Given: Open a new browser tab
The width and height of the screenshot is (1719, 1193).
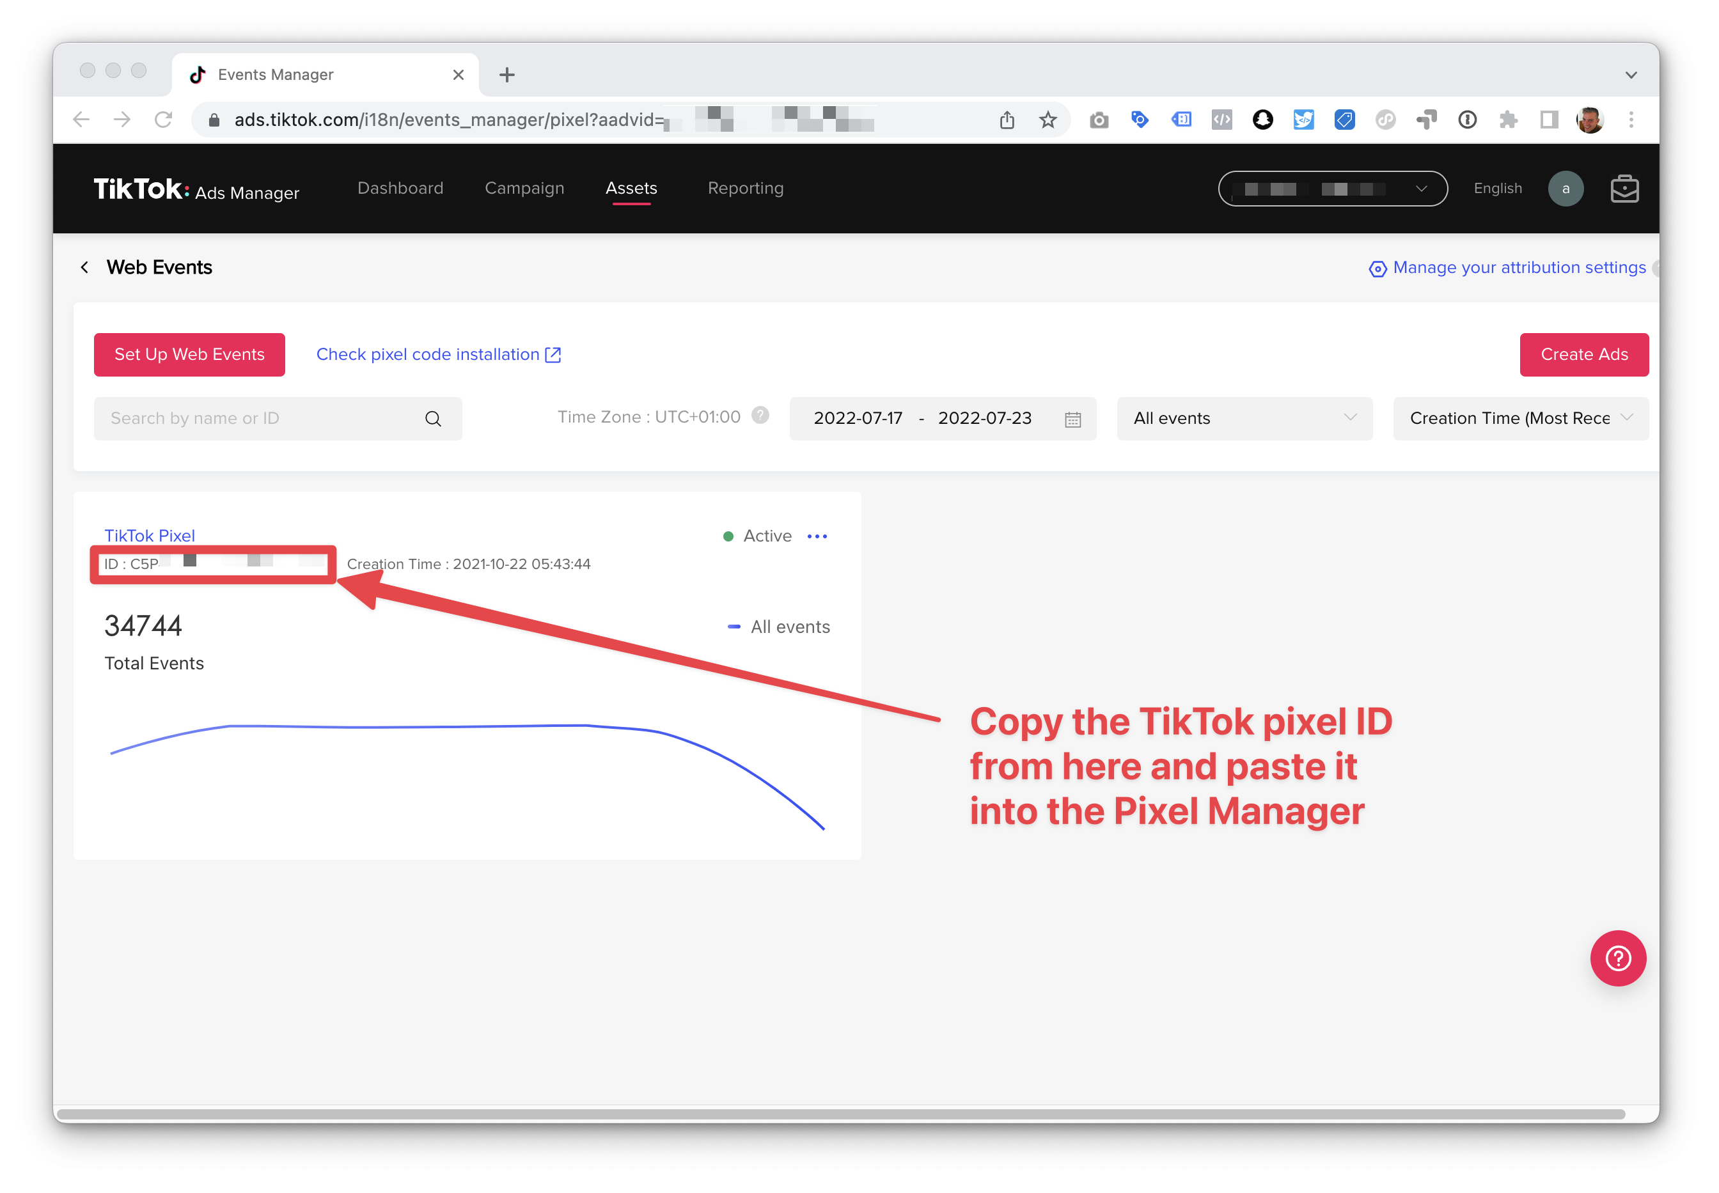Looking at the screenshot, I should point(507,75).
